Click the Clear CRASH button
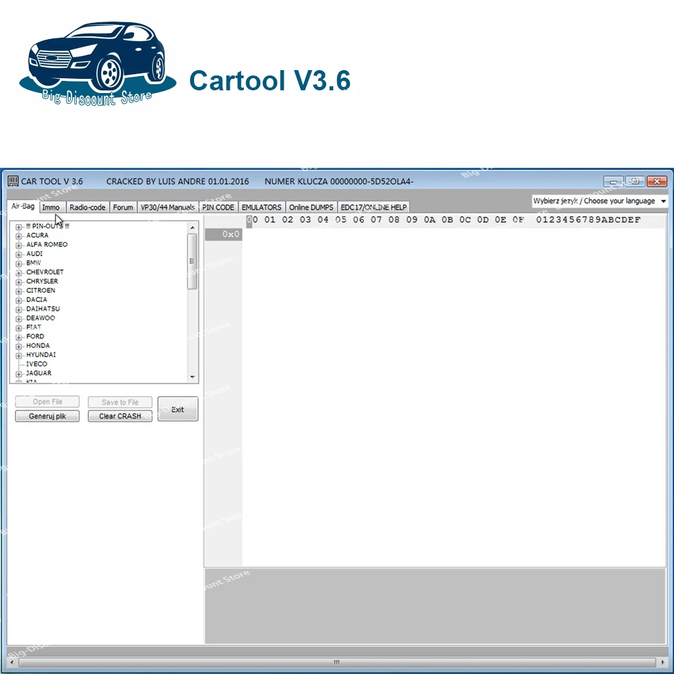This screenshot has height=674, width=674. pyautogui.click(x=120, y=416)
